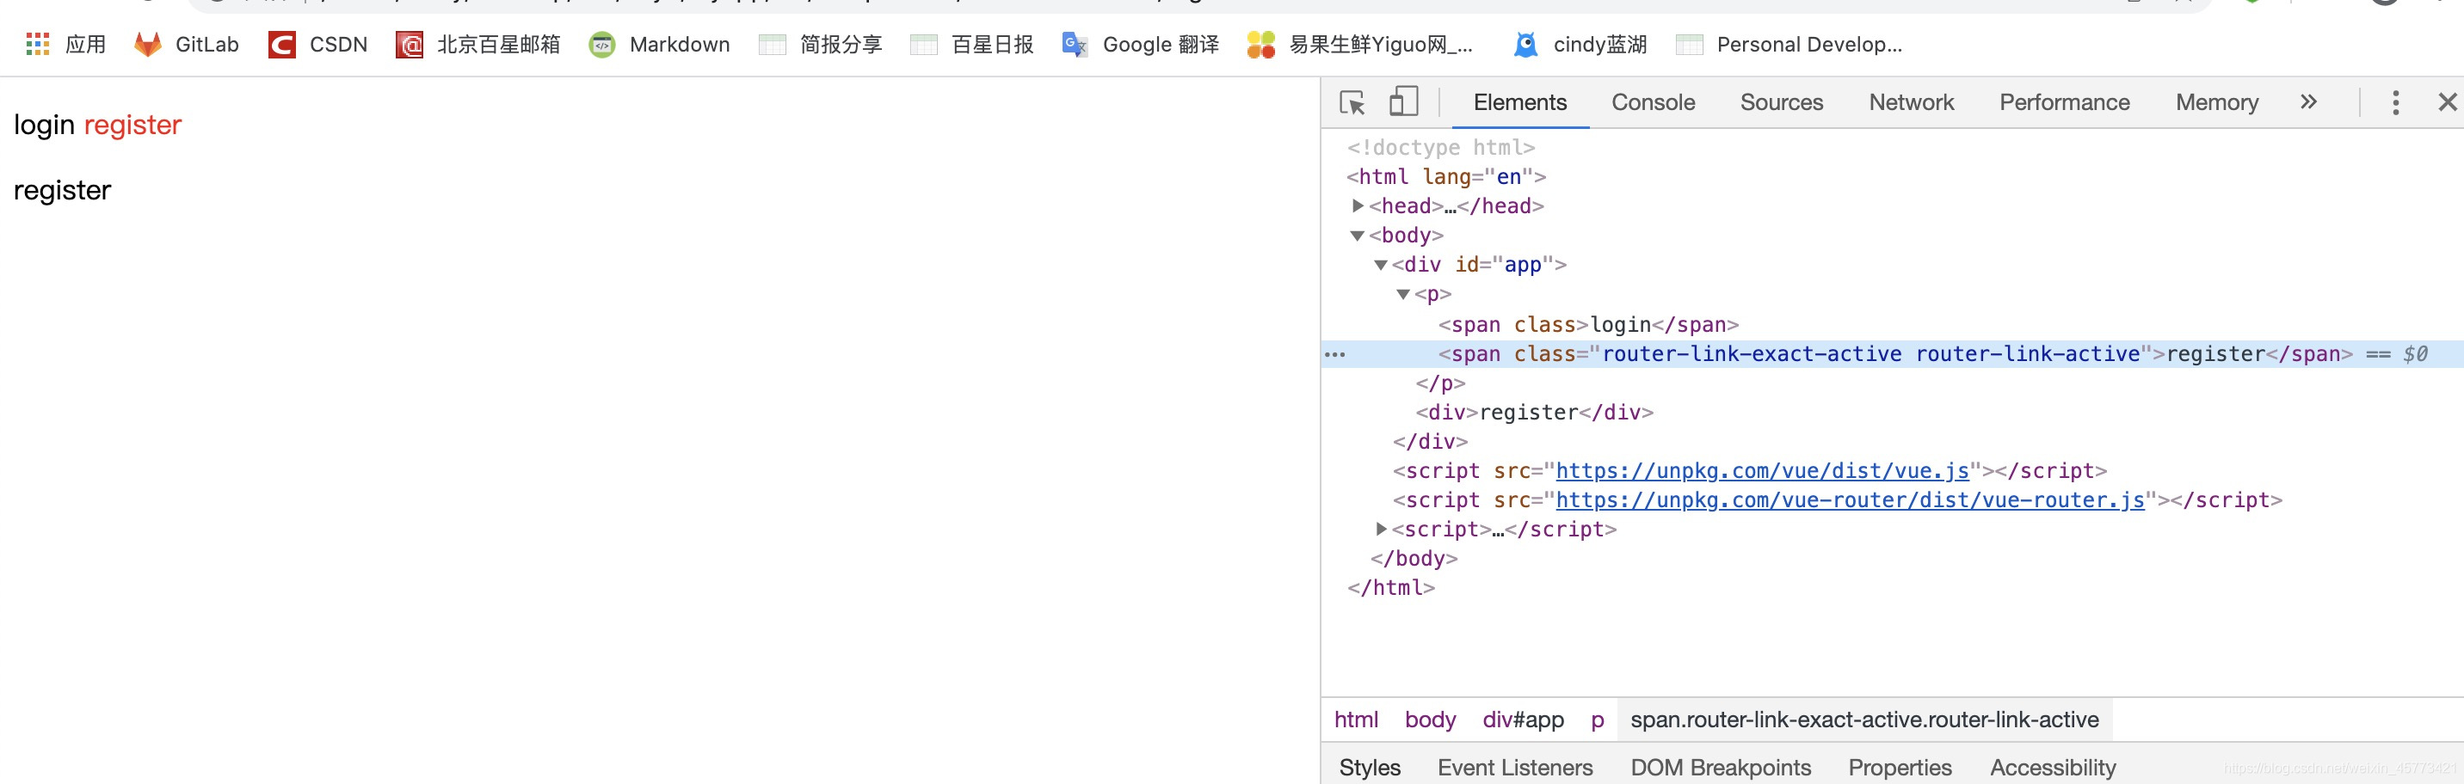Toggle the device toolbar icon
Screen dimensions: 2464x784
[1403, 101]
